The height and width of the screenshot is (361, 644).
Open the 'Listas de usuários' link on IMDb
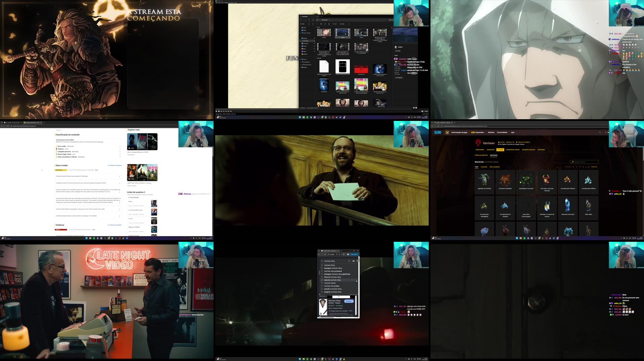point(136,192)
